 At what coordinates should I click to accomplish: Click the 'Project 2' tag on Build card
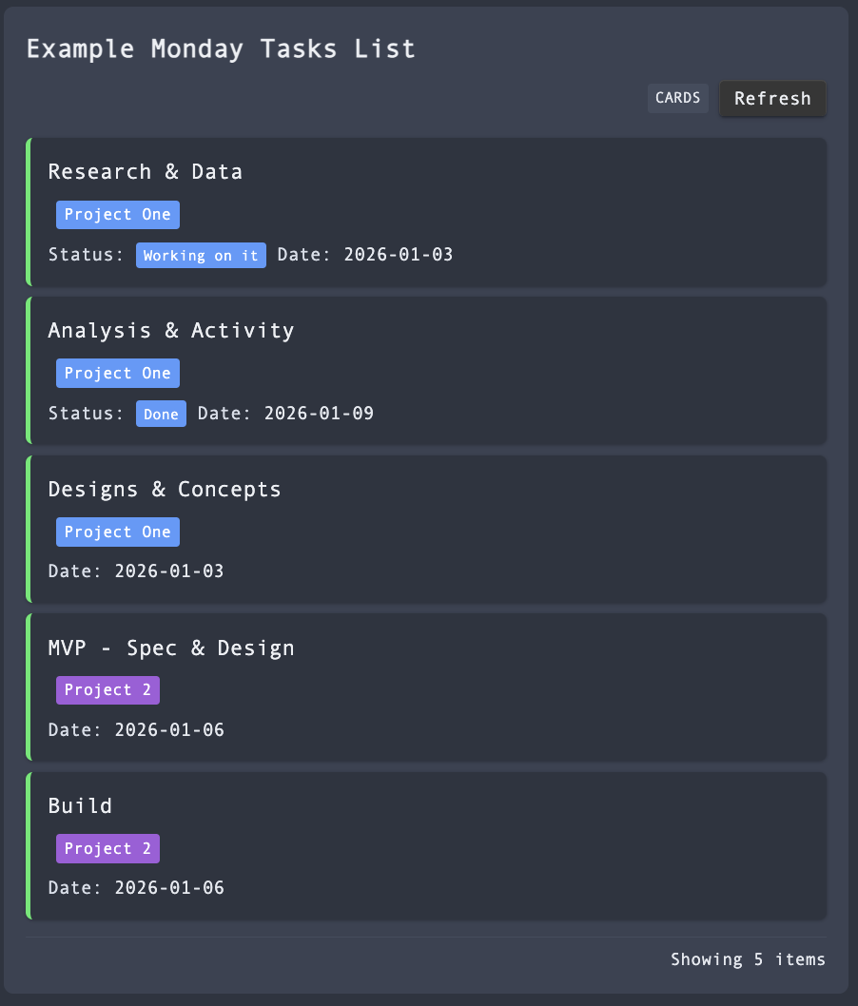(x=107, y=848)
